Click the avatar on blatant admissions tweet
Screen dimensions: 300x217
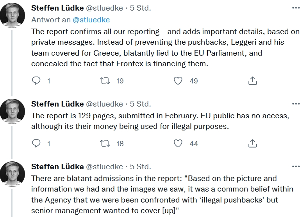click(13, 175)
